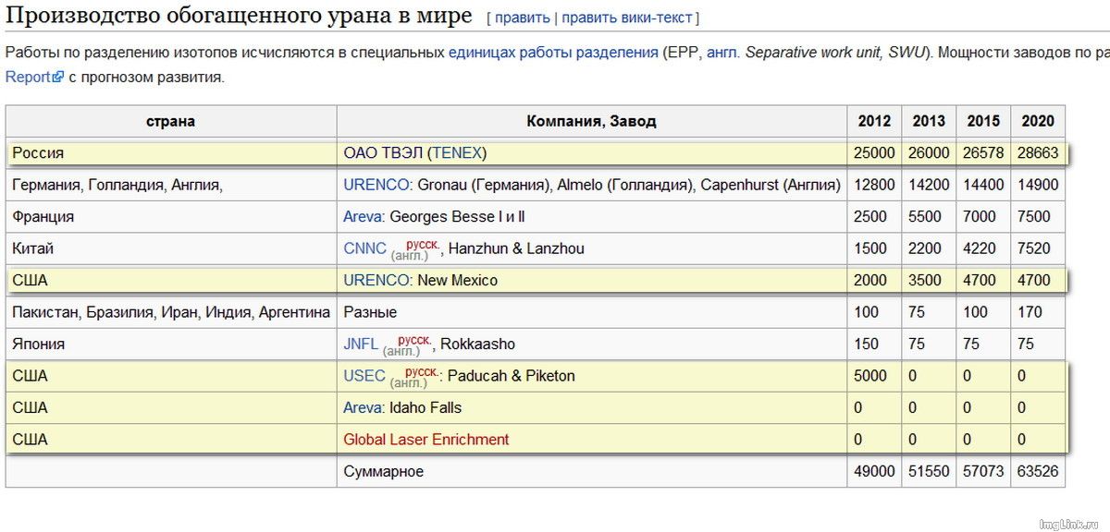Select the США cell in the Global Laser row
This screenshot has height=532, width=1110.
point(171,440)
